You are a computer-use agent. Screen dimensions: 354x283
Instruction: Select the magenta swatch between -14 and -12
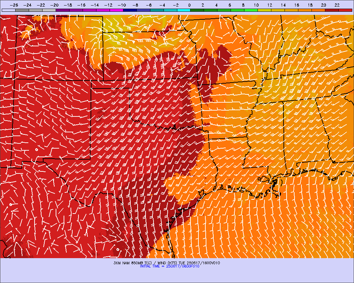click(x=103, y=10)
